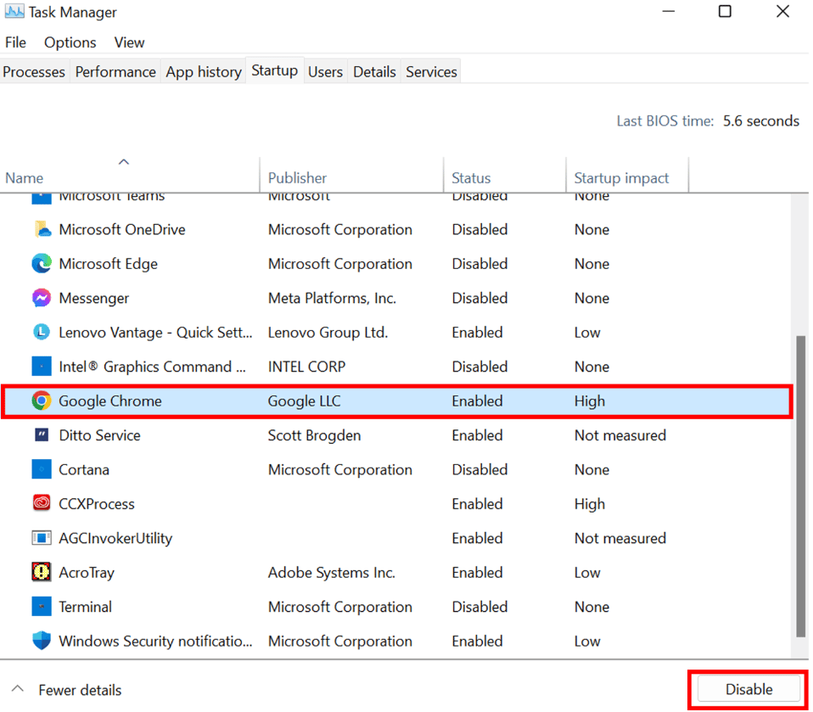Click the Disable button
This screenshot has height=712, width=813.
pos(749,689)
